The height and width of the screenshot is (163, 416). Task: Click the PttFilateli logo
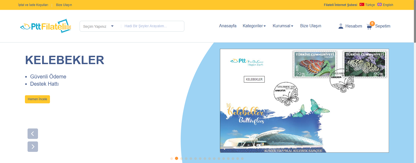pyautogui.click(x=46, y=26)
